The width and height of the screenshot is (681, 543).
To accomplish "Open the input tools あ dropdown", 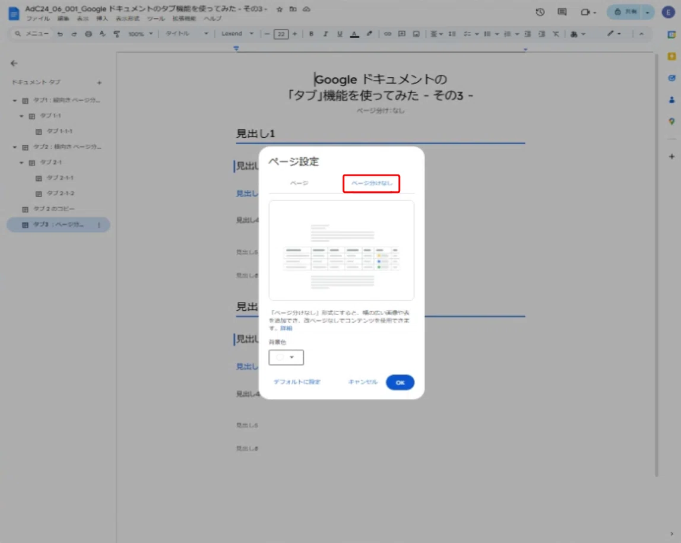I will (578, 34).
